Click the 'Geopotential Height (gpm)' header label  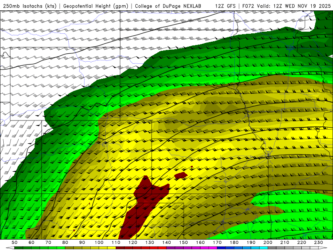click(96, 6)
